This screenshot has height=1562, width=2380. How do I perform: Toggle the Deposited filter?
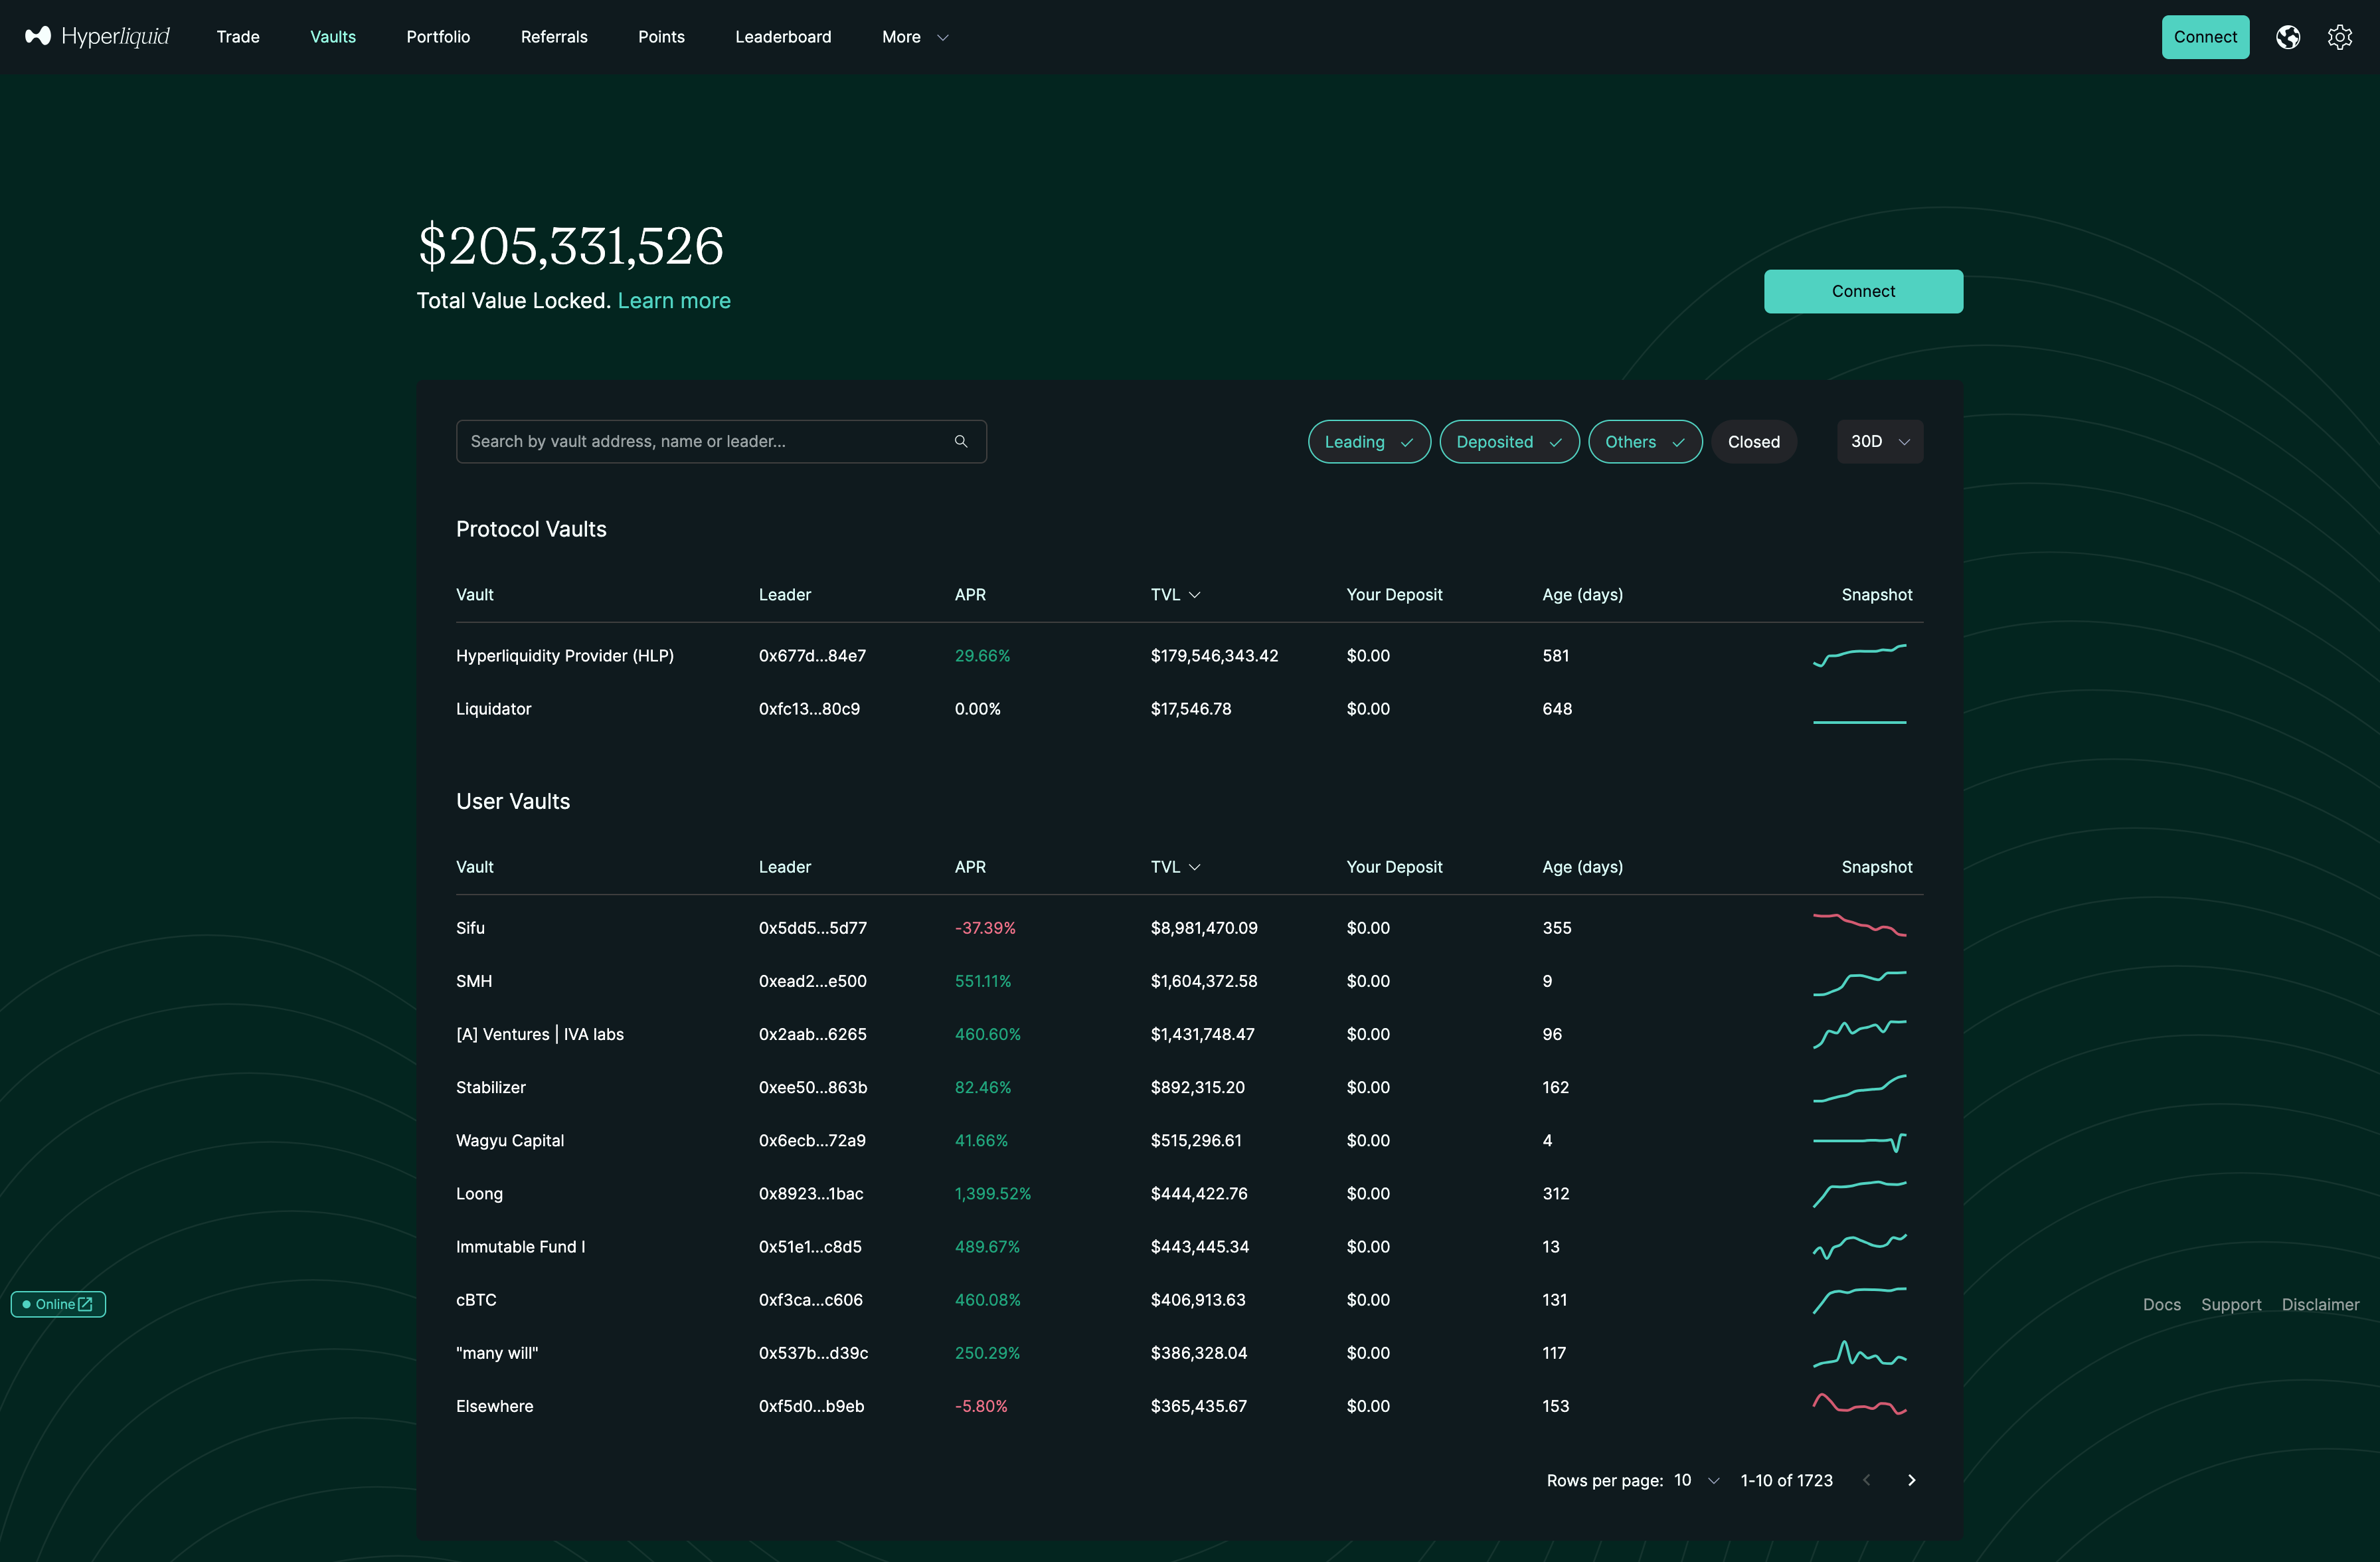1509,442
